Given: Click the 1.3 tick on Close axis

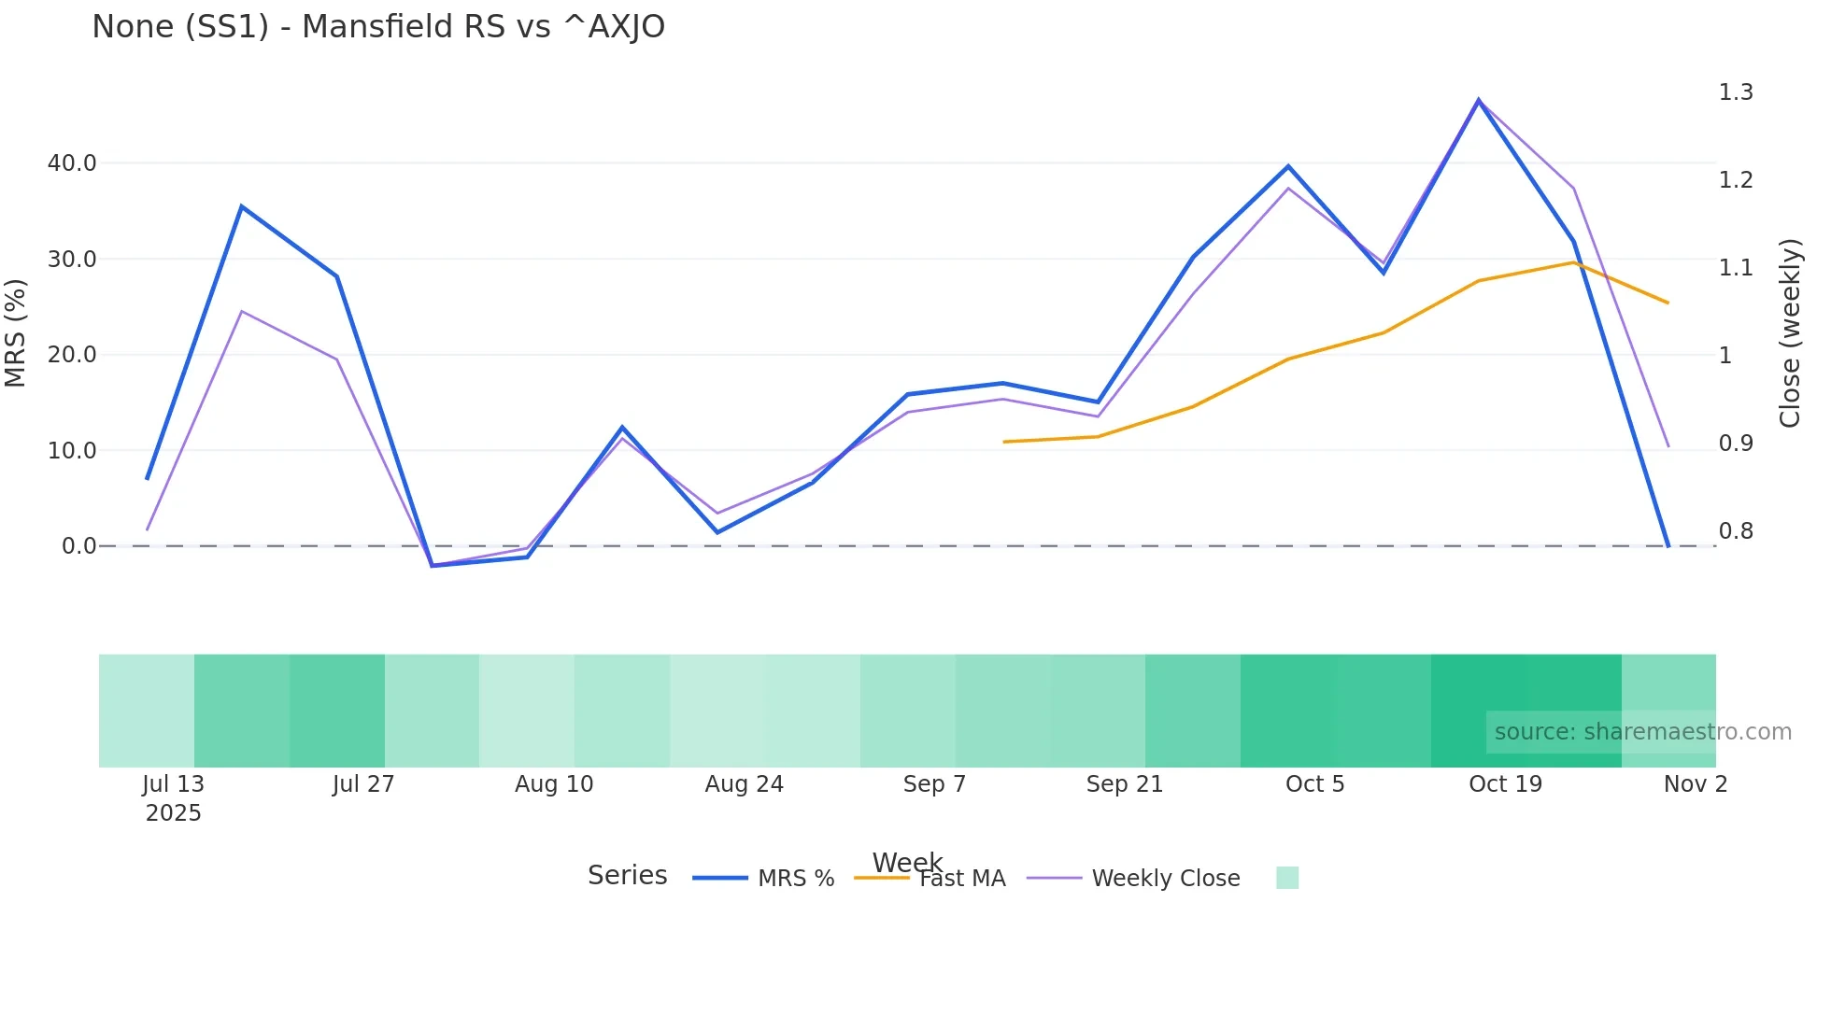Looking at the screenshot, I should click(1736, 92).
